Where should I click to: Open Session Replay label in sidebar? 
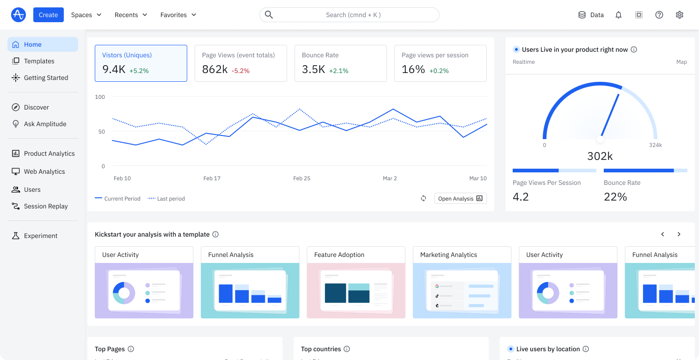pos(46,206)
